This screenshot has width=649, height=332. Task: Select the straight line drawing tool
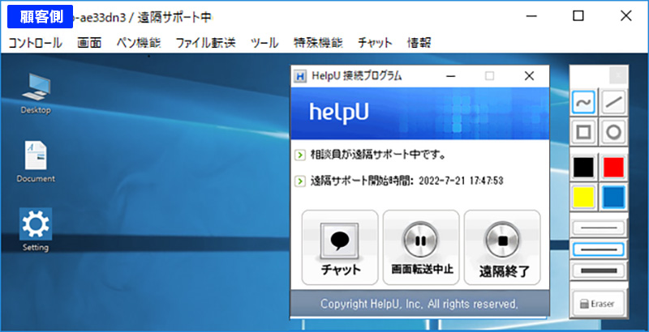coord(613,102)
